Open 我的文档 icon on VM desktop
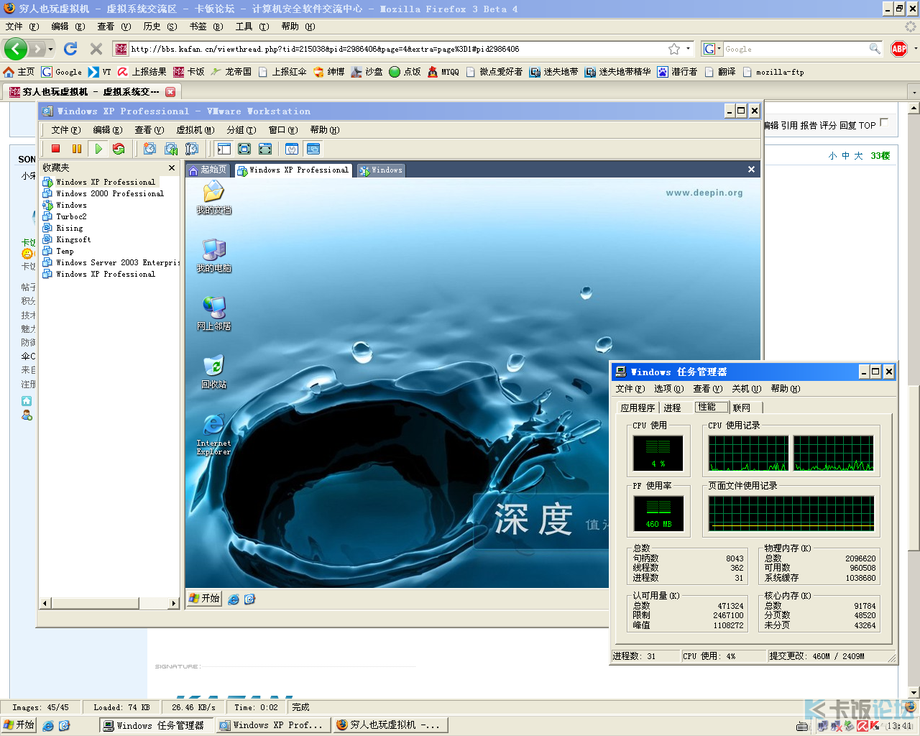 tap(214, 197)
